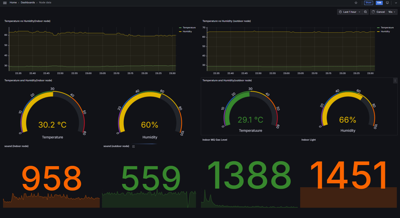Click the cancel-query icon beside sound (outdoor node)
The height and width of the screenshot is (218, 400).
pyautogui.click(x=133, y=146)
